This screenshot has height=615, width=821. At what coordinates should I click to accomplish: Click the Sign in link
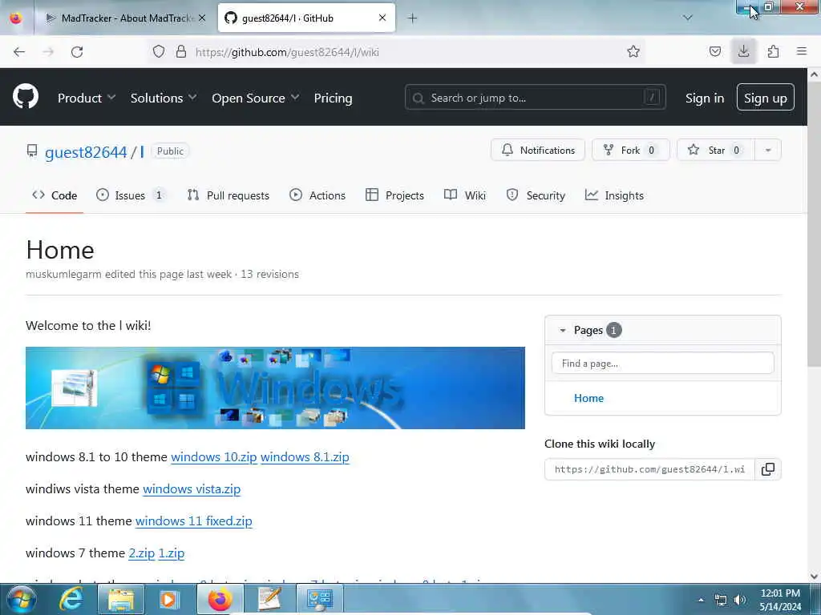click(704, 98)
